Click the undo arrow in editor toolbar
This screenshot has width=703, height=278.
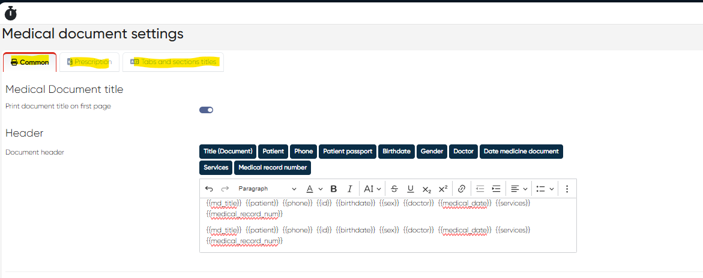pos(209,189)
